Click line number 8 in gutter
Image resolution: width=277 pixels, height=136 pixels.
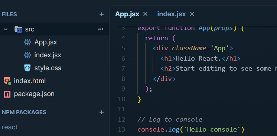click(x=123, y=79)
